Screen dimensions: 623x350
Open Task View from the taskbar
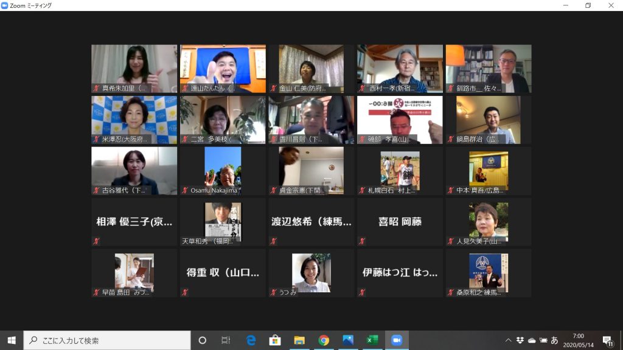[226, 340]
